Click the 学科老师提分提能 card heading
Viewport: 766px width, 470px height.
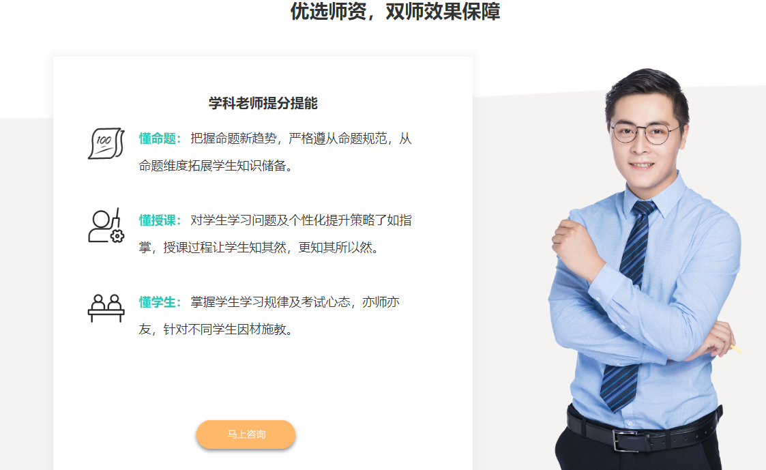(263, 103)
